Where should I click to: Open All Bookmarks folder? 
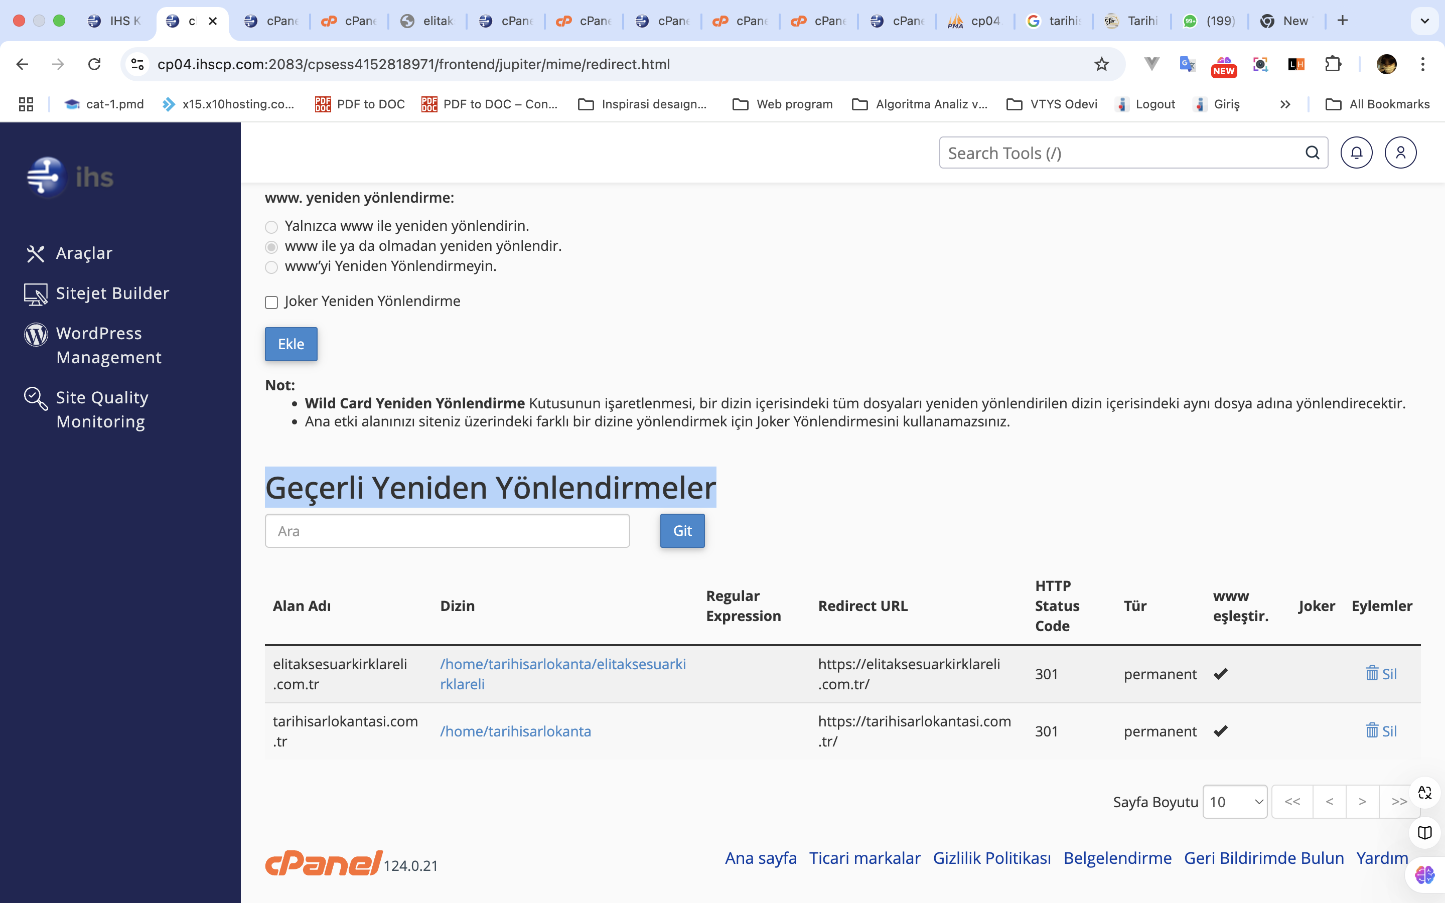[x=1378, y=104]
